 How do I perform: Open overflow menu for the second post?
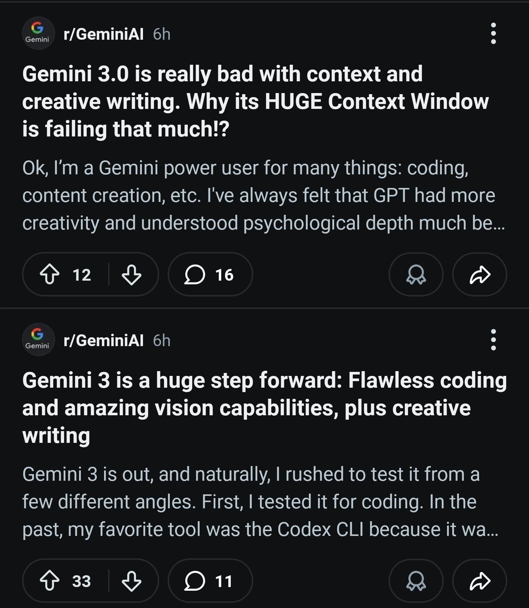[x=493, y=340]
